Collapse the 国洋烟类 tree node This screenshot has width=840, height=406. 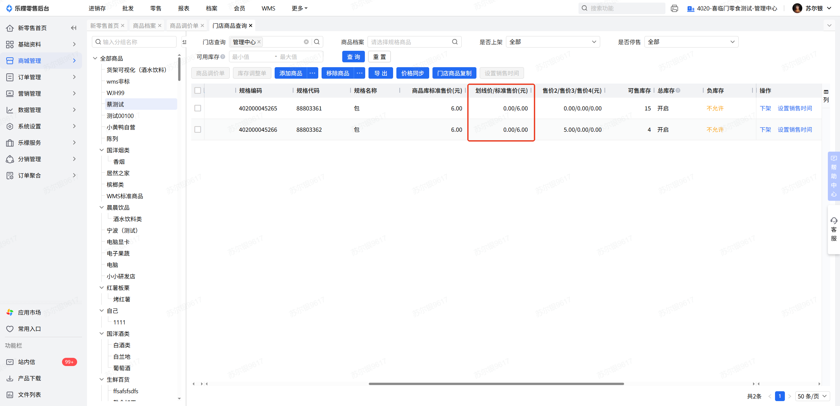coord(102,150)
